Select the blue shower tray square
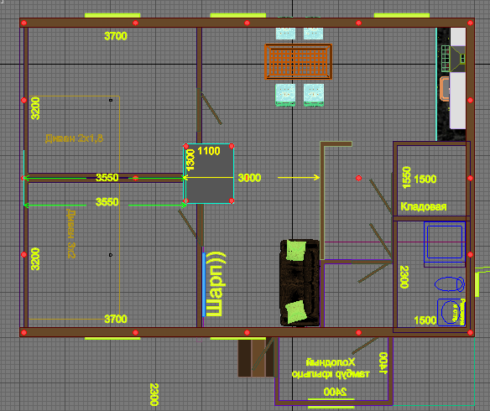Image resolution: width=490 pixels, height=411 pixels. click(445, 242)
